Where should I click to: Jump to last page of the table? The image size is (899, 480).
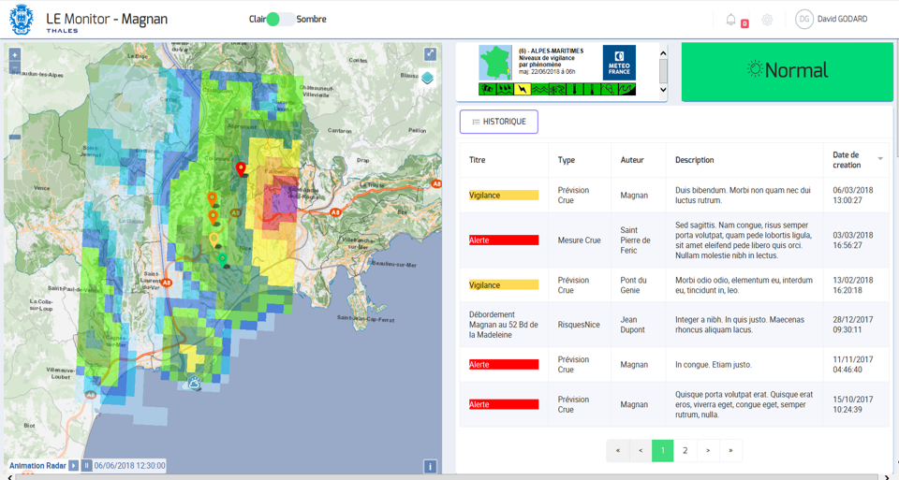pos(730,450)
